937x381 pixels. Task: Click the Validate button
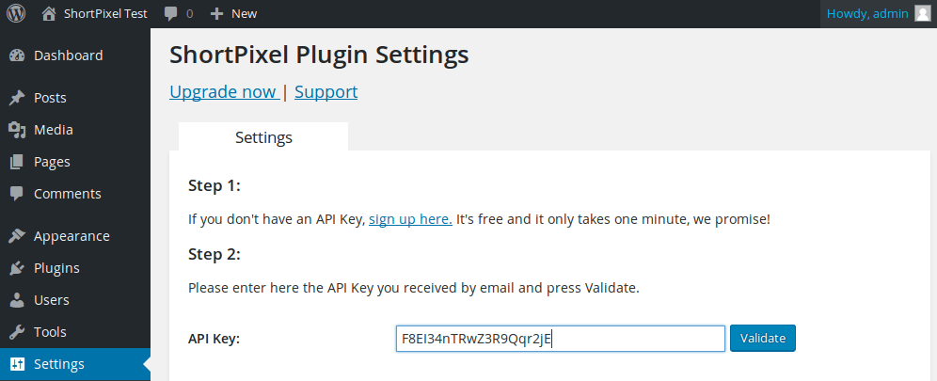coord(763,339)
